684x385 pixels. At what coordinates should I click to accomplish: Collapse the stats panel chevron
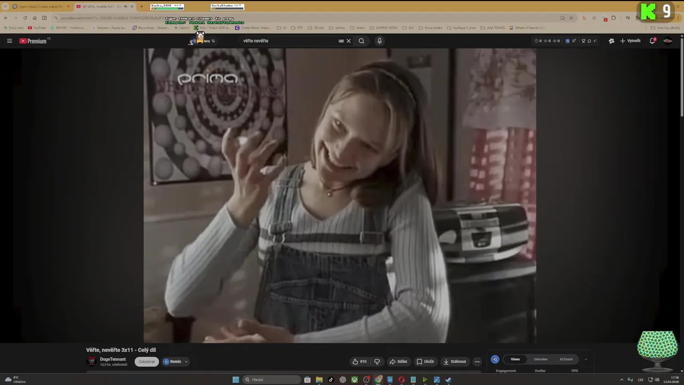pyautogui.click(x=586, y=359)
